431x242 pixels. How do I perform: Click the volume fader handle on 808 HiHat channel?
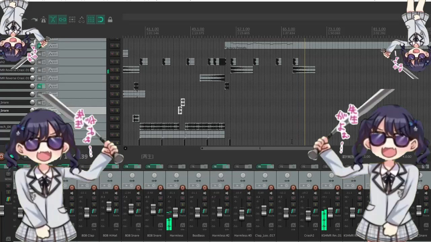pos(109,207)
